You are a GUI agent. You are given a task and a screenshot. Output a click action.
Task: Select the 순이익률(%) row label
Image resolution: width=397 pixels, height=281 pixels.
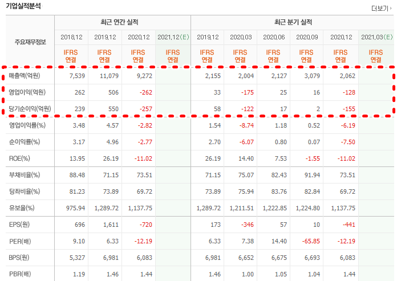pos(25,142)
